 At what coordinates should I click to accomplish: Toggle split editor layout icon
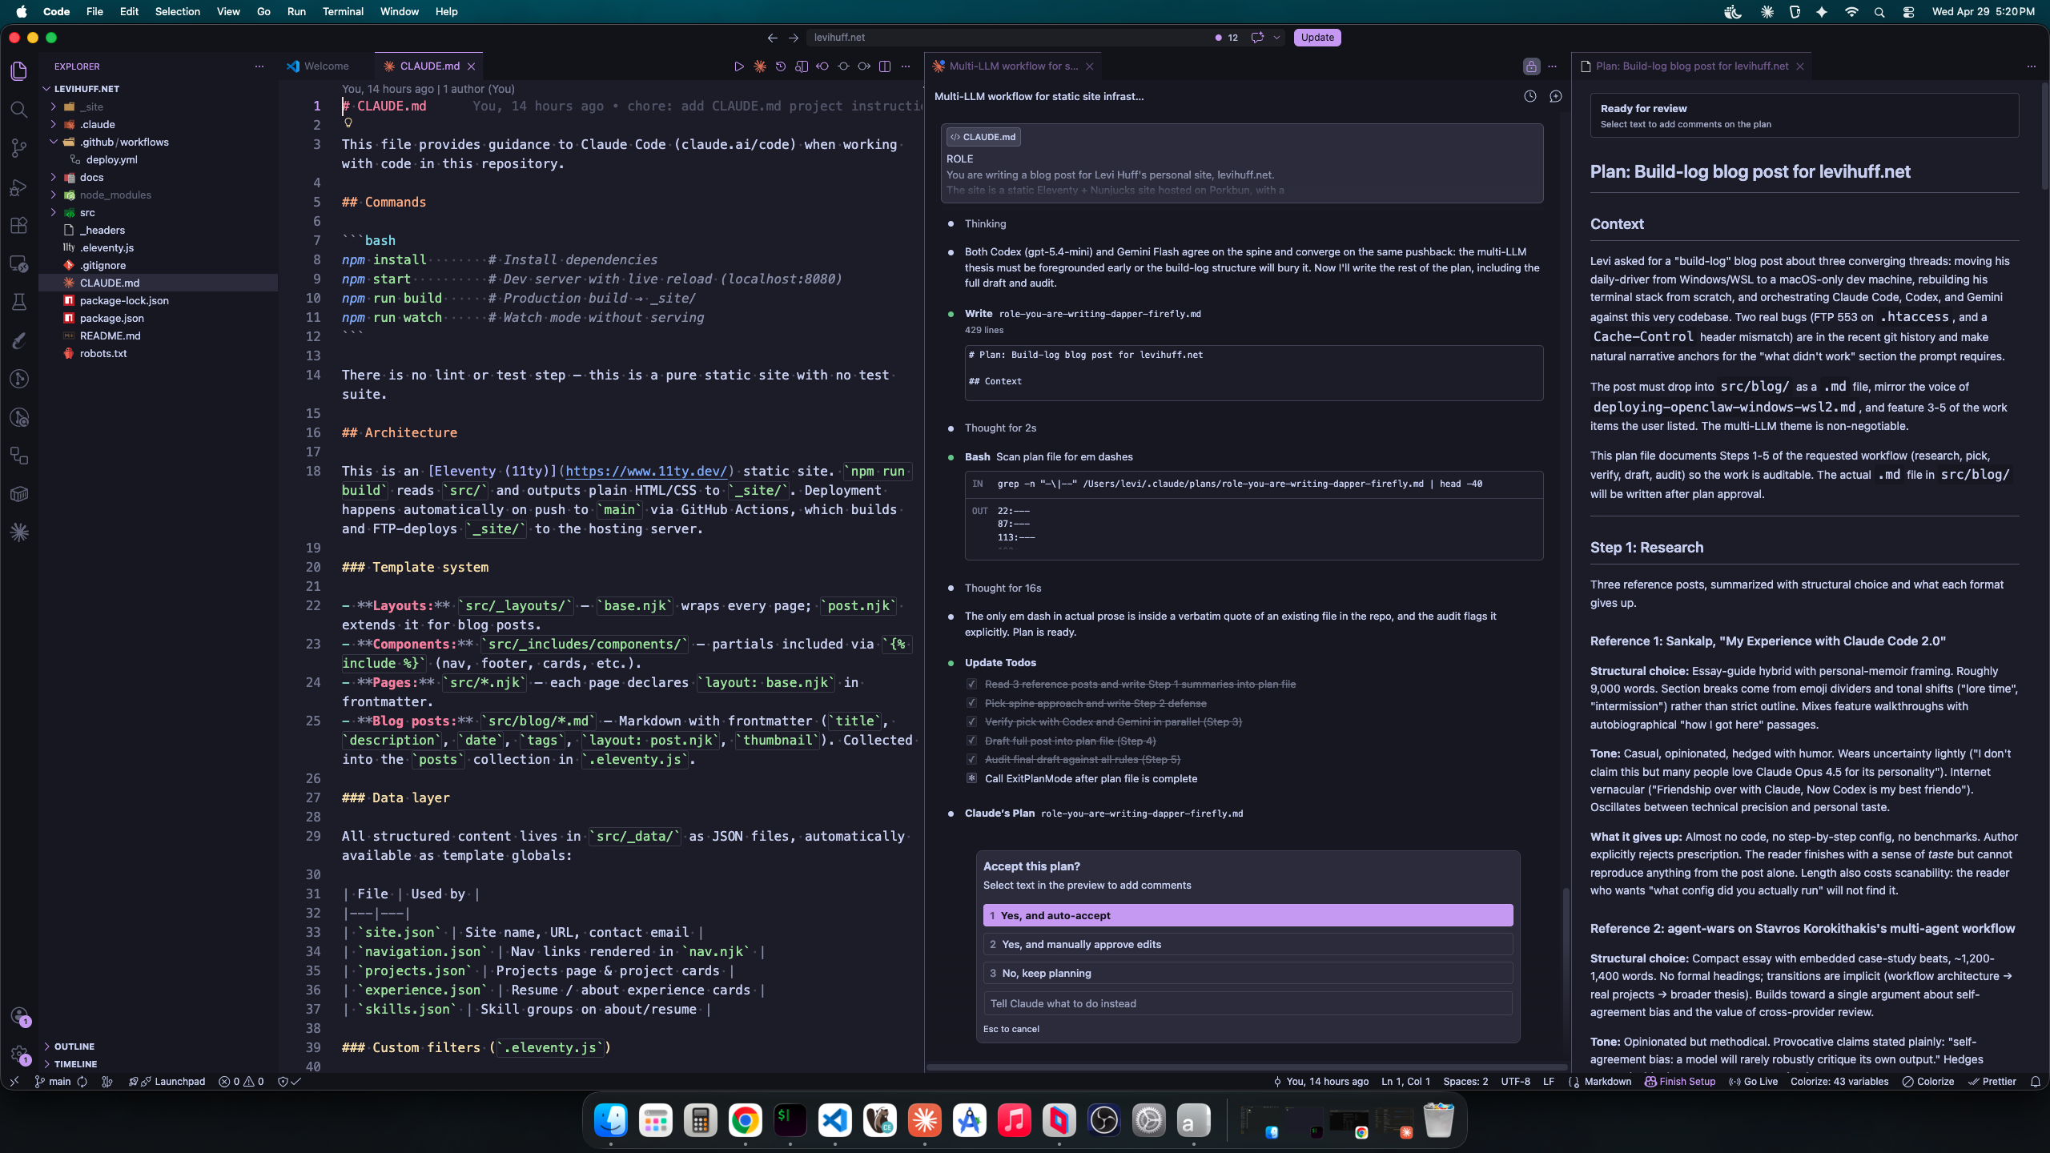[x=885, y=66]
